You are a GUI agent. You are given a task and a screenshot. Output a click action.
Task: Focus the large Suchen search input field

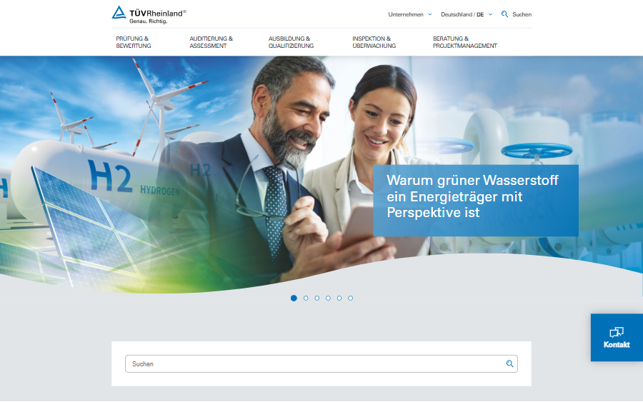pos(321,363)
